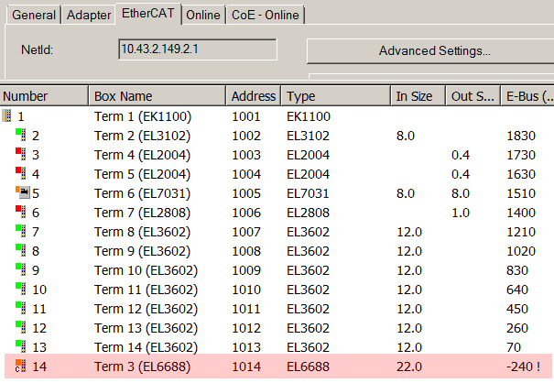Click the EL3602 icon in row 13
The height and width of the screenshot is (383, 554).
pyautogui.click(x=21, y=347)
